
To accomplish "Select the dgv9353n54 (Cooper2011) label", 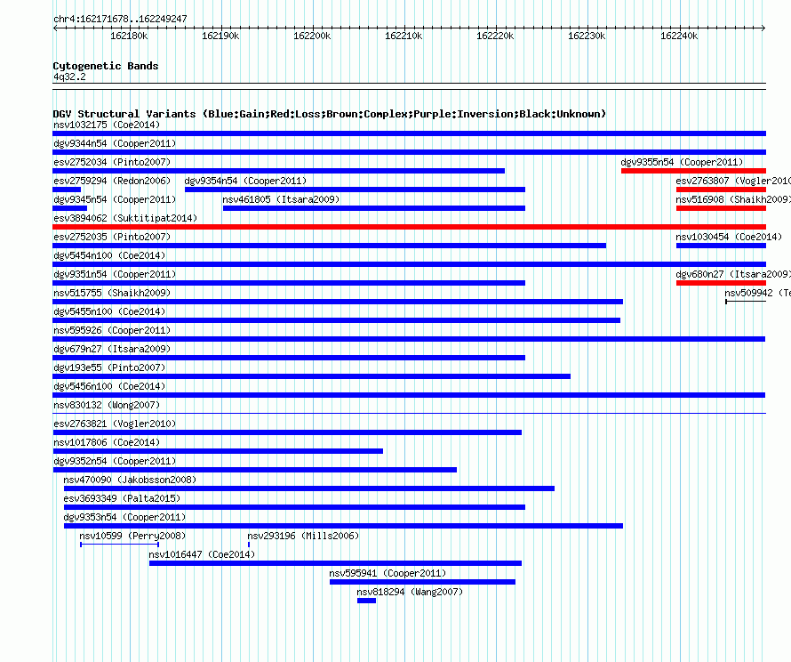I will pyautogui.click(x=124, y=517).
